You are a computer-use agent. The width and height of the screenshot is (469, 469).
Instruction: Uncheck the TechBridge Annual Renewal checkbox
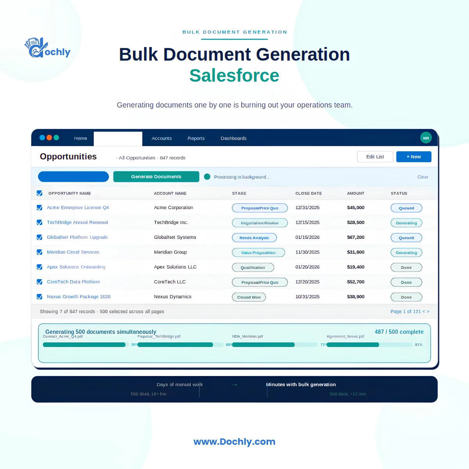pyautogui.click(x=39, y=222)
